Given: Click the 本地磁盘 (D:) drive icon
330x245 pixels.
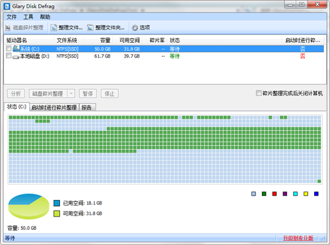Looking at the screenshot, I should pos(16,56).
